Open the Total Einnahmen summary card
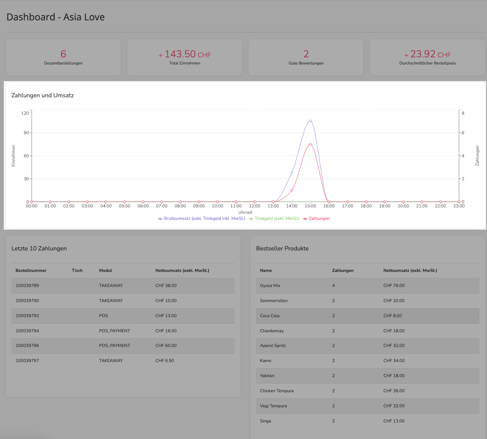Screen dimensions: 487x439 [185, 57]
